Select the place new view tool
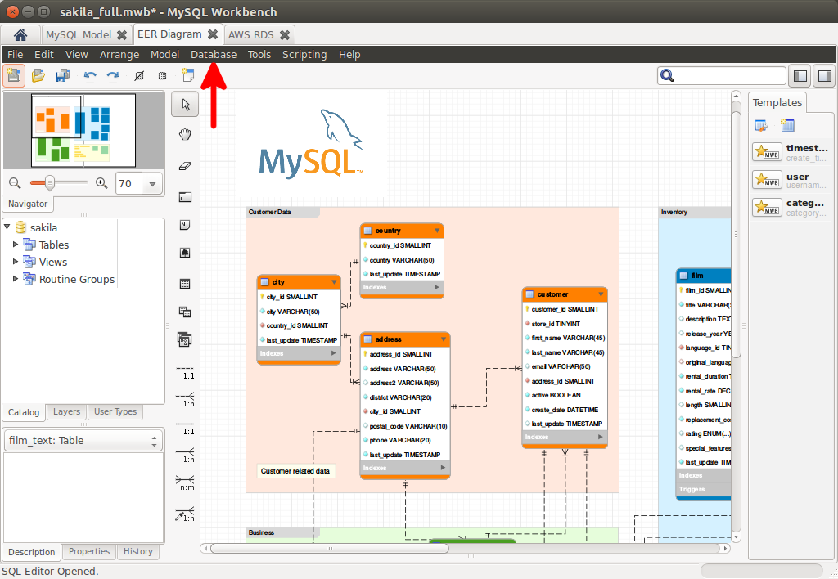This screenshot has width=838, height=579. pos(185,312)
